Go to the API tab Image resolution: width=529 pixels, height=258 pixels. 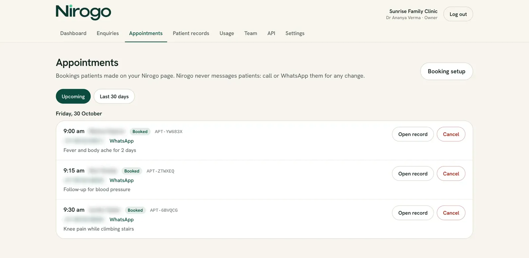click(x=271, y=33)
